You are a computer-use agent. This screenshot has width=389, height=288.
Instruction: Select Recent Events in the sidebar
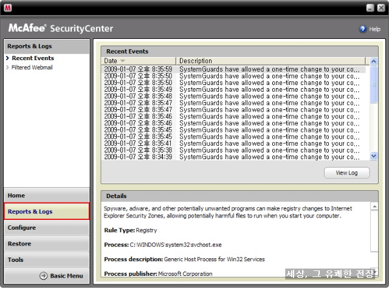click(33, 58)
